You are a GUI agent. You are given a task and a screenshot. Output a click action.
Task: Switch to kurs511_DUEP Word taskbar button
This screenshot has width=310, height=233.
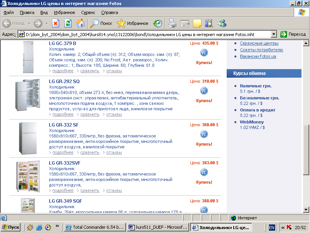[158, 227]
